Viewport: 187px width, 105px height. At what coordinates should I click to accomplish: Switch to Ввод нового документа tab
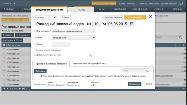coord(49,10)
